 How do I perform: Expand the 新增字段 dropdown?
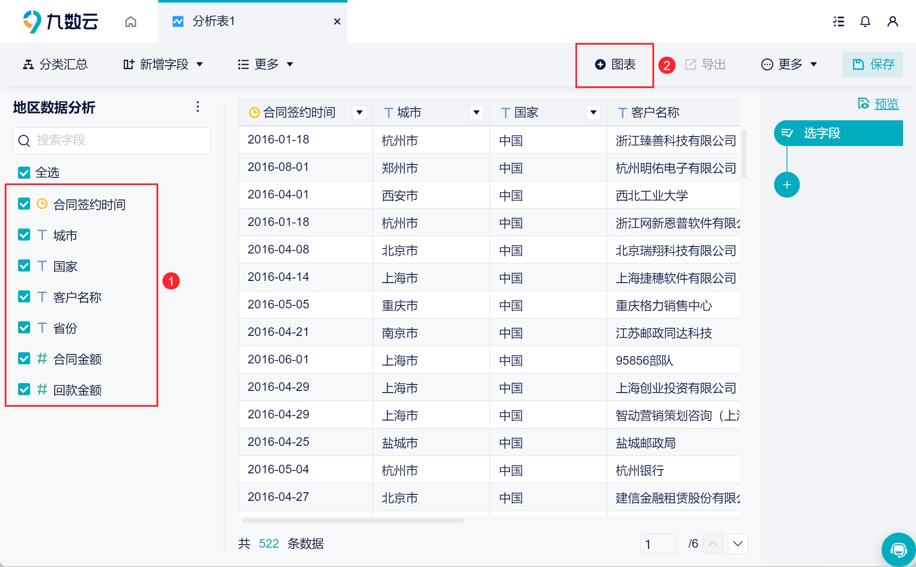[x=163, y=64]
